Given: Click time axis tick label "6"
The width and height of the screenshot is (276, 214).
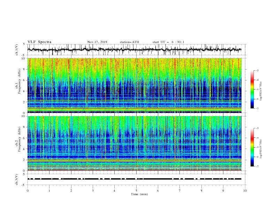Looking at the screenshot, I should click(x=158, y=191).
